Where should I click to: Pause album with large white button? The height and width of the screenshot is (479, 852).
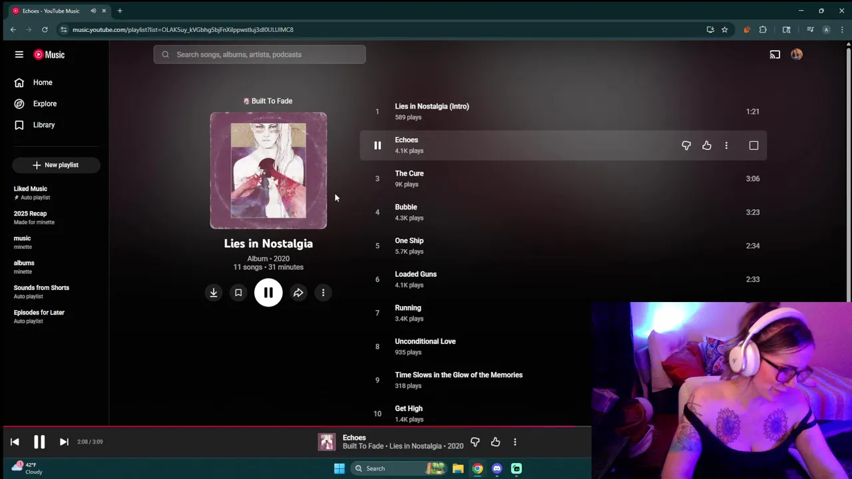pos(268,293)
